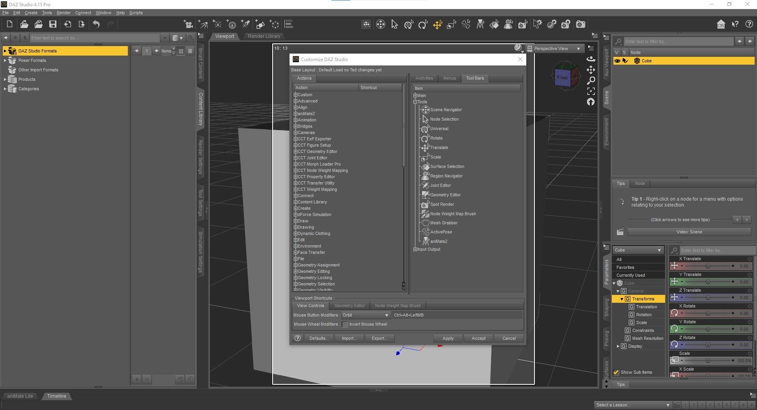Open the Orbit mouse button modifiers dropdown
The width and height of the screenshot is (757, 410).
point(365,315)
